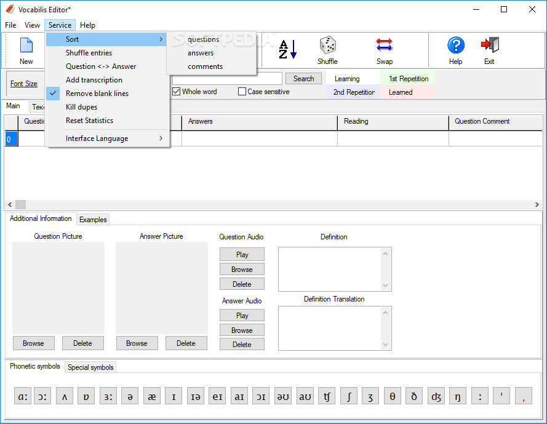Click the table's horizontal scrollbar right arrow
Image resolution: width=547 pixels, height=424 pixels.
pos(537,204)
